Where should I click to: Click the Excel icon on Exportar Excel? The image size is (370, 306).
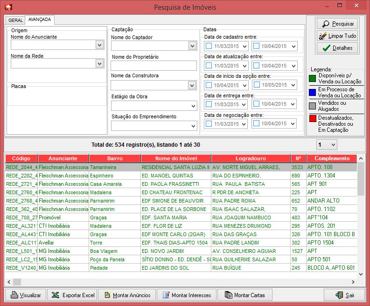[56, 295]
